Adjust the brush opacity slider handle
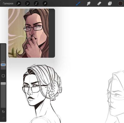This screenshot has width=124, height=123. [x=3, y=84]
